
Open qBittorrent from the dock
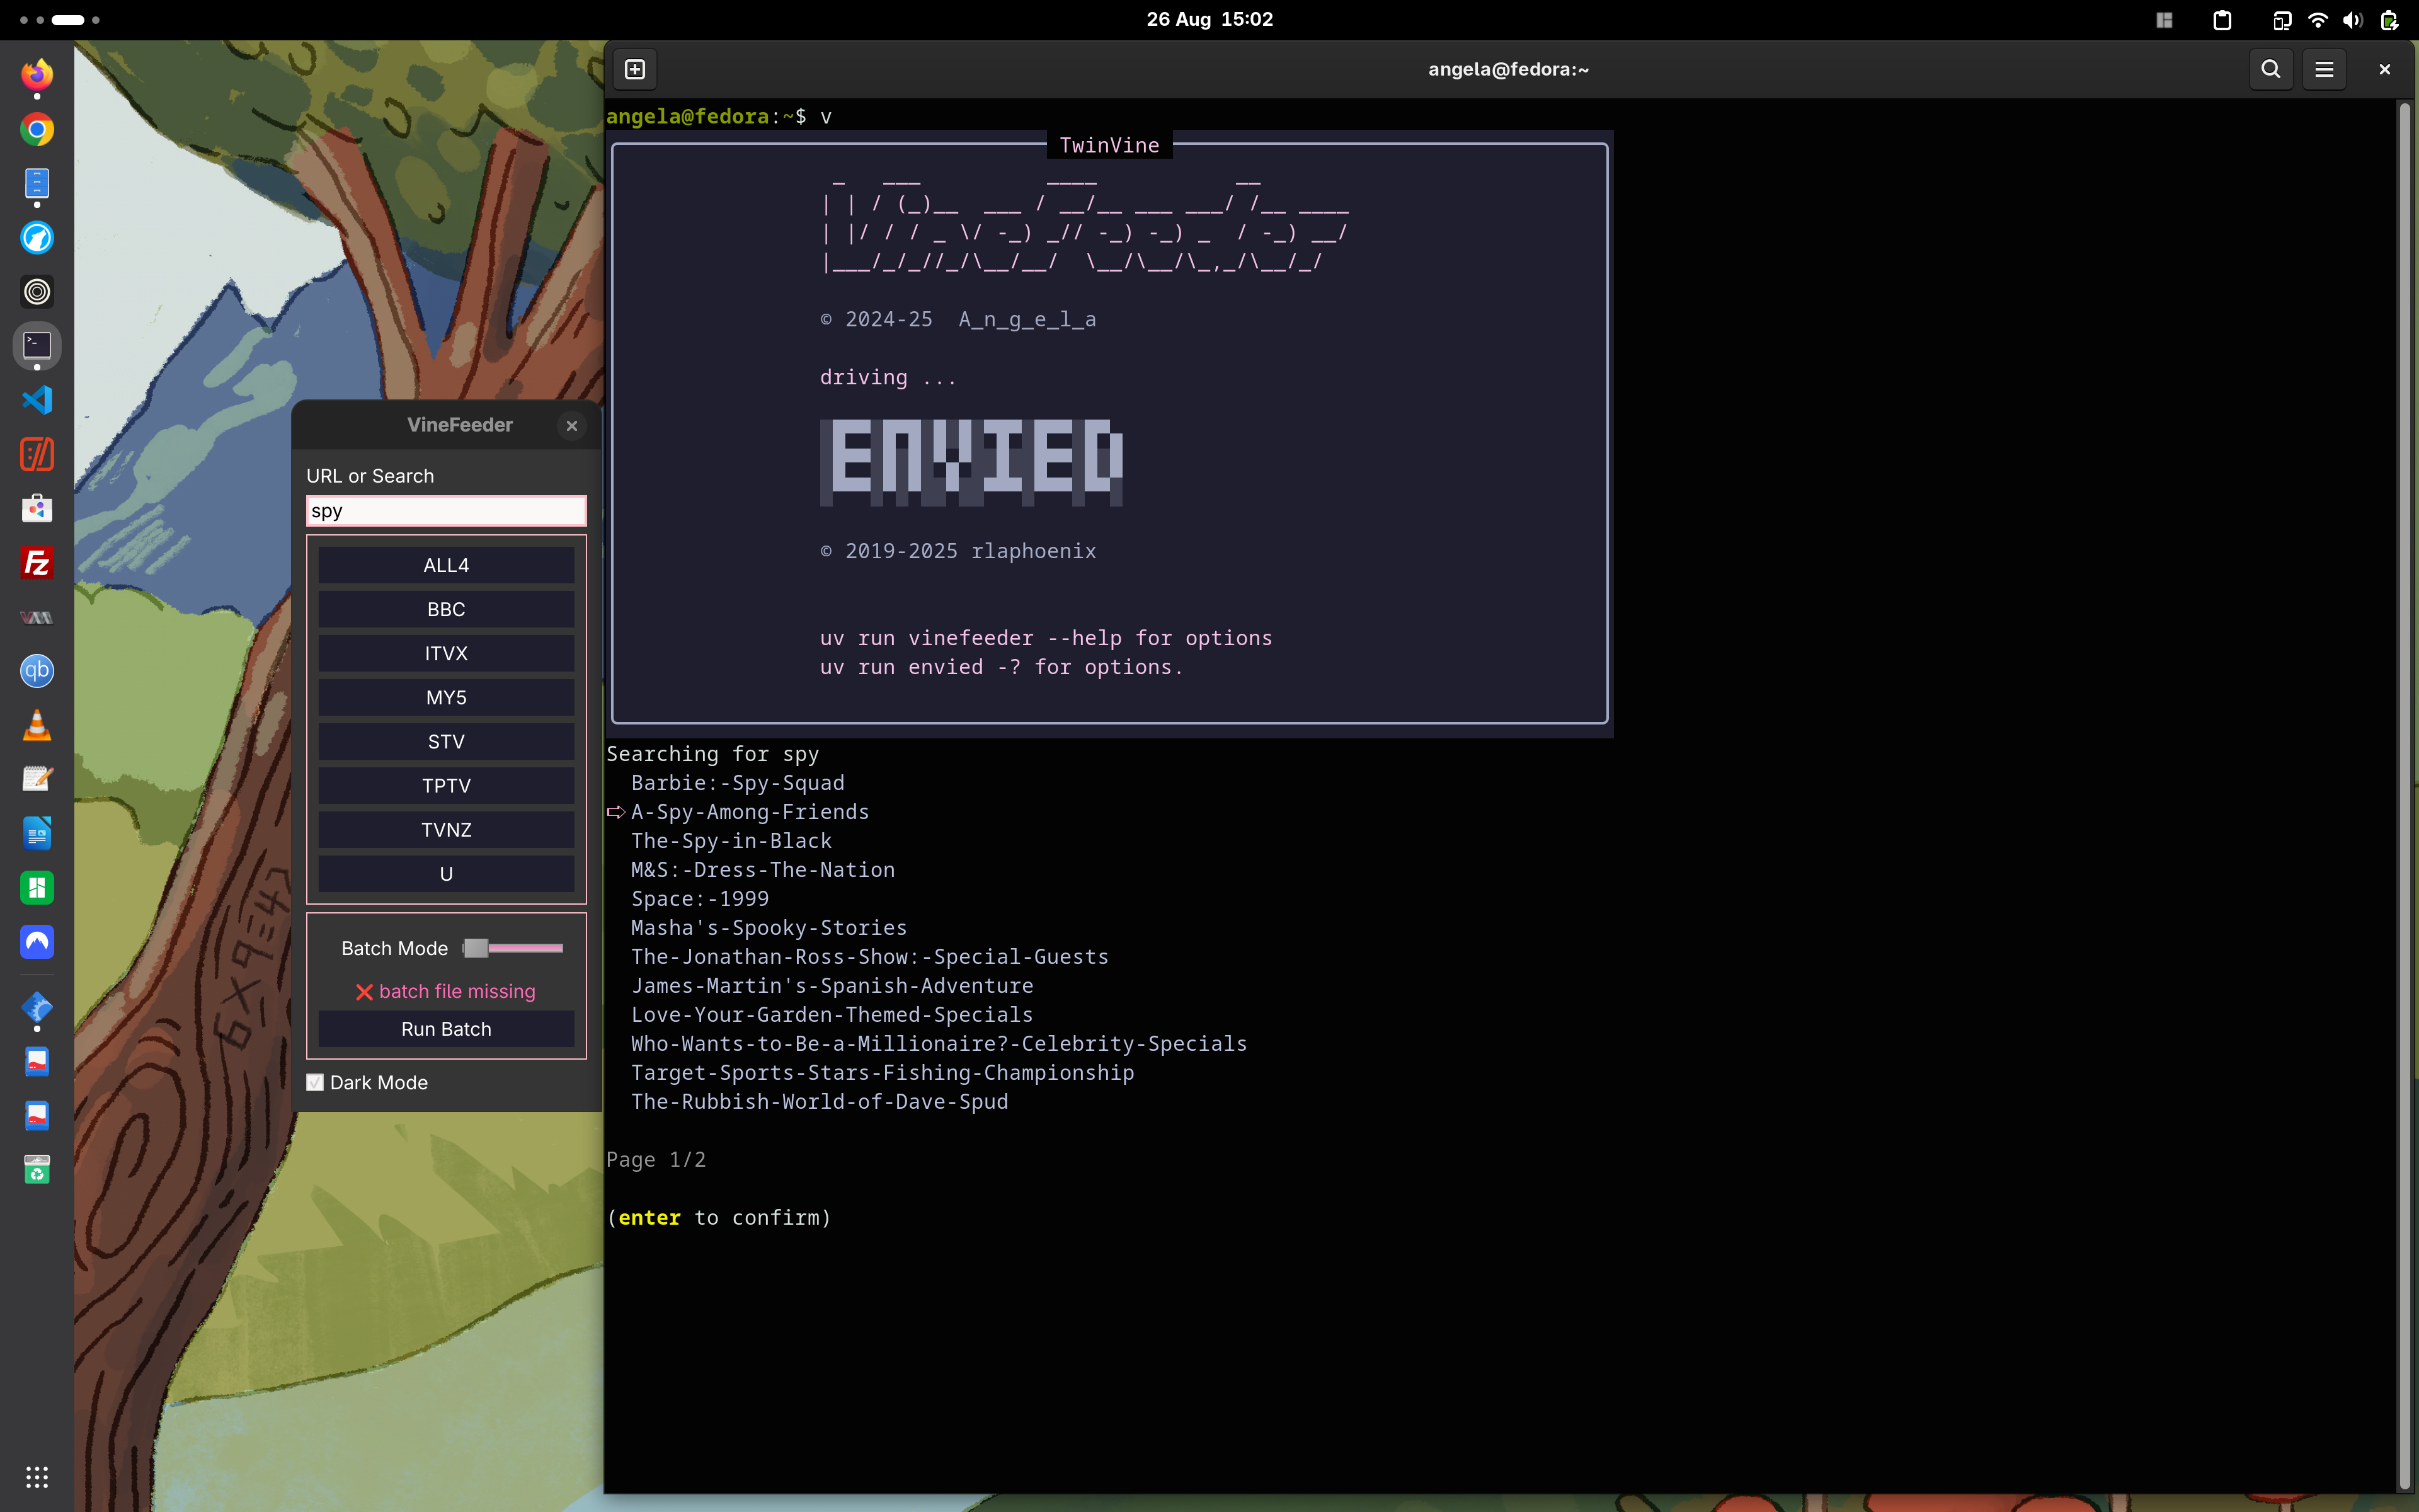pos(37,671)
